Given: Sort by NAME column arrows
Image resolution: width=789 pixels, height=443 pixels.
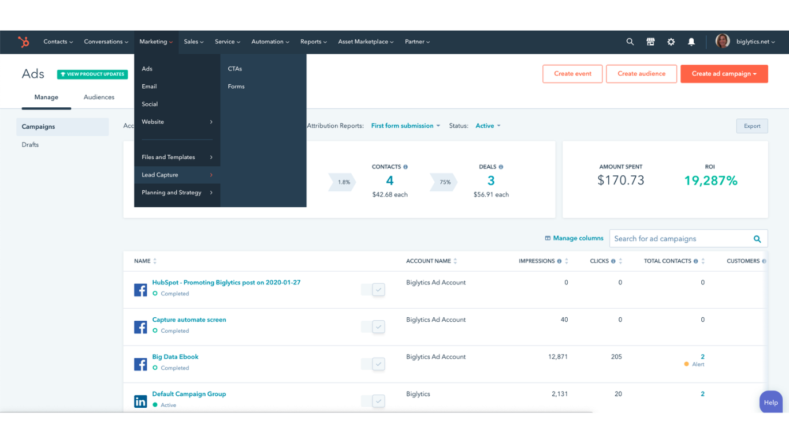Looking at the screenshot, I should pyautogui.click(x=155, y=261).
